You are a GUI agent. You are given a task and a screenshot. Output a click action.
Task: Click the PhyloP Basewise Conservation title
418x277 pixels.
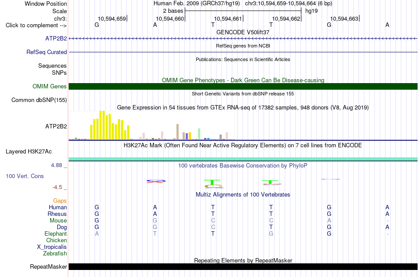click(243, 166)
